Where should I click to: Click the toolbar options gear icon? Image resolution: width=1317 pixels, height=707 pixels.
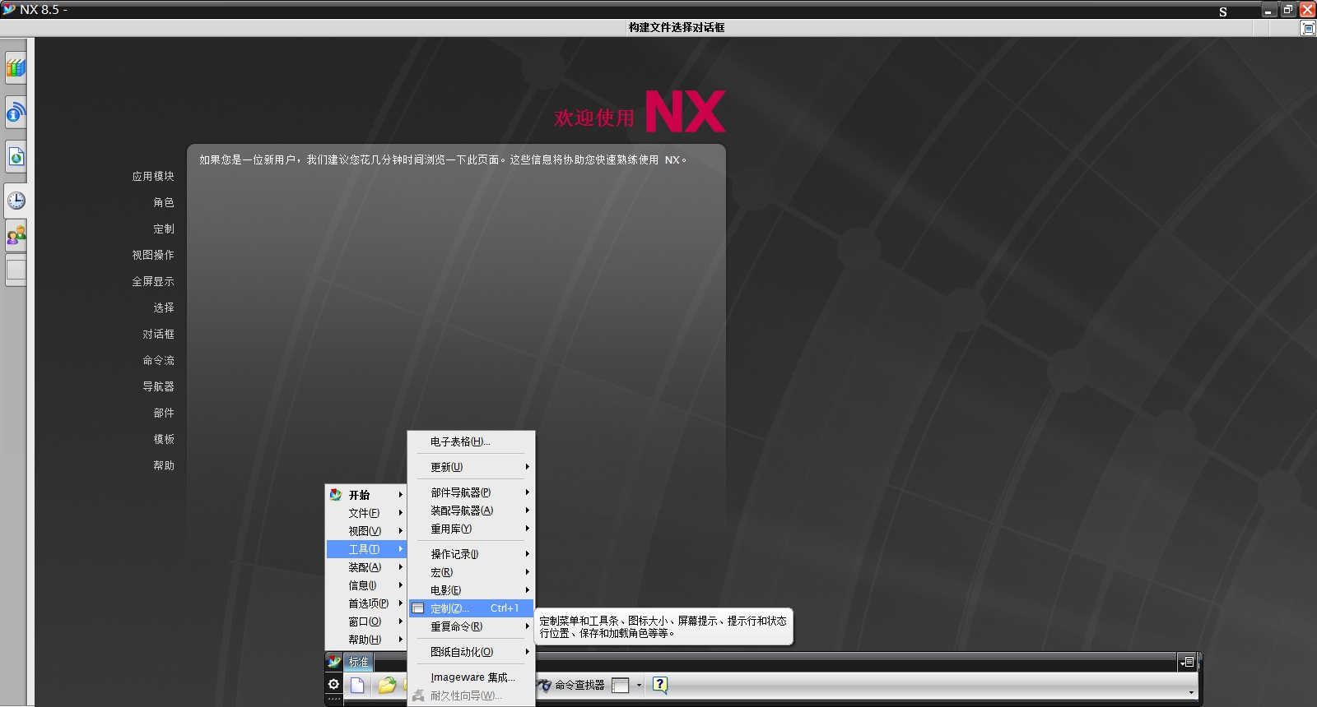(x=333, y=684)
